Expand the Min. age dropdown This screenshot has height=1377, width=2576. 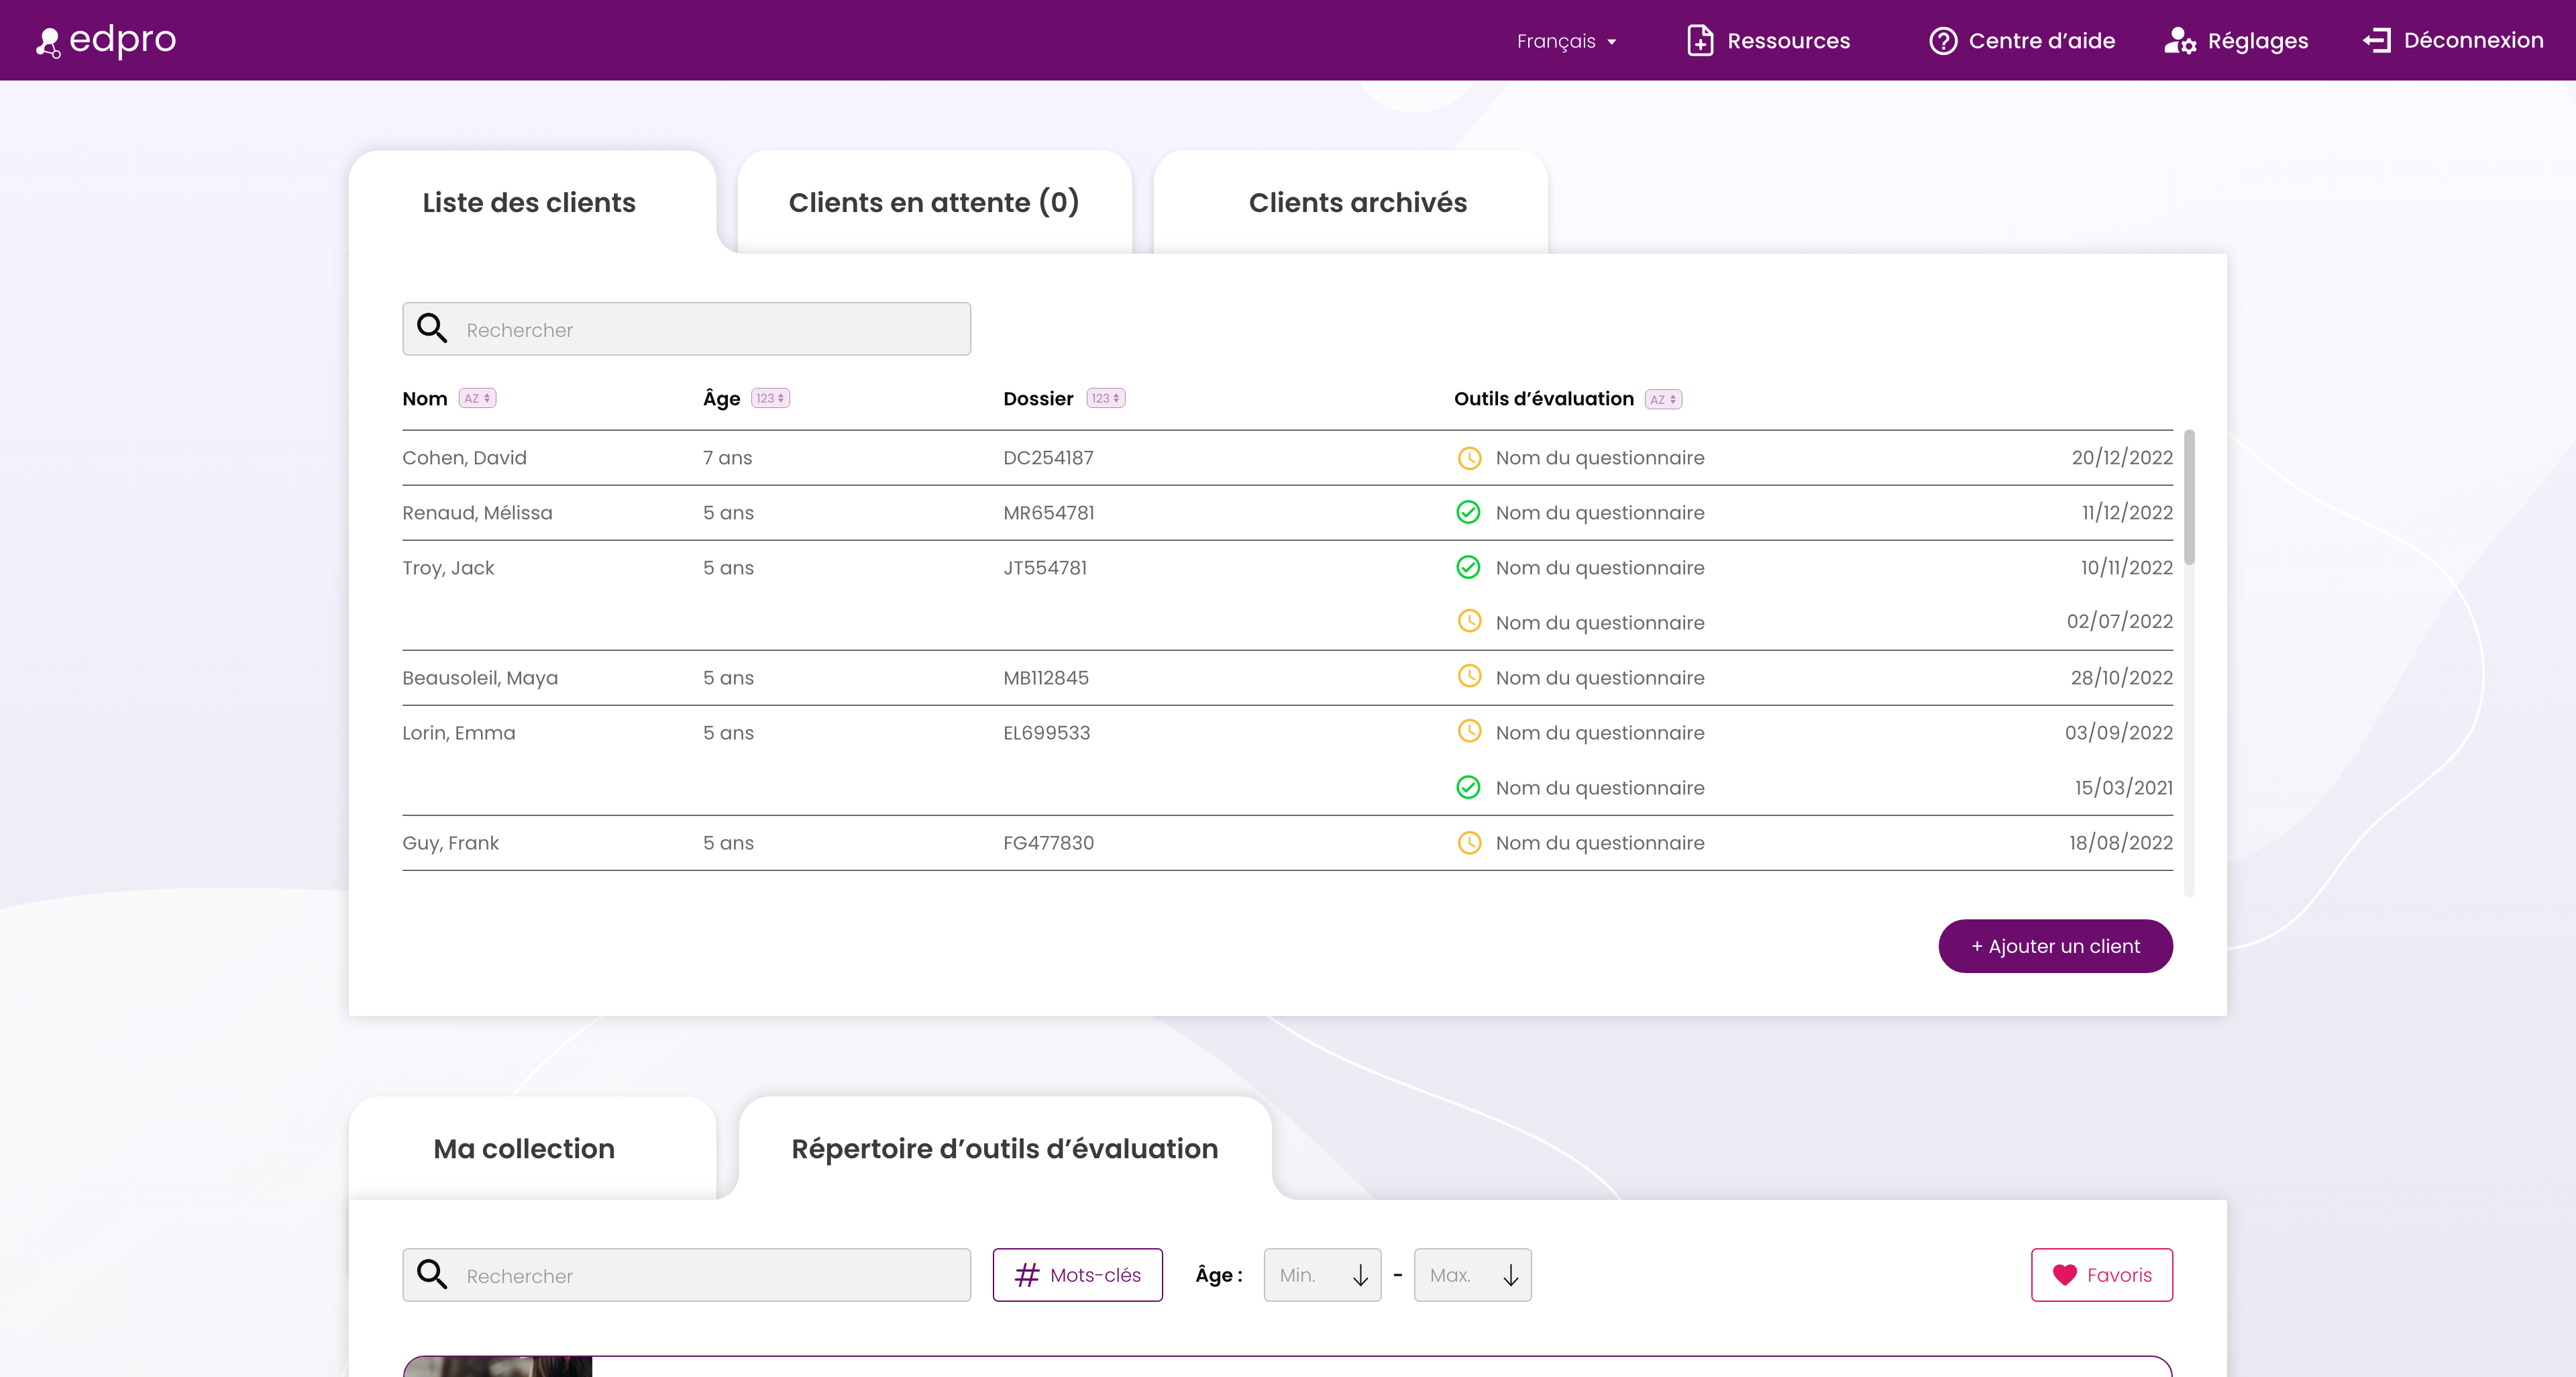tap(1322, 1275)
